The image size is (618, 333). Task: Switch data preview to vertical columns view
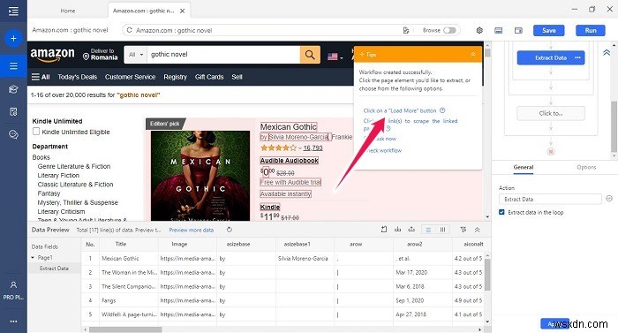pos(442,230)
